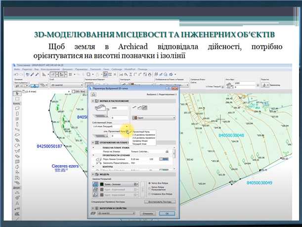The height and width of the screenshot is (227, 302).
Task: Choose 'Проектный Нуль' from popup menu
Action: [141, 132]
